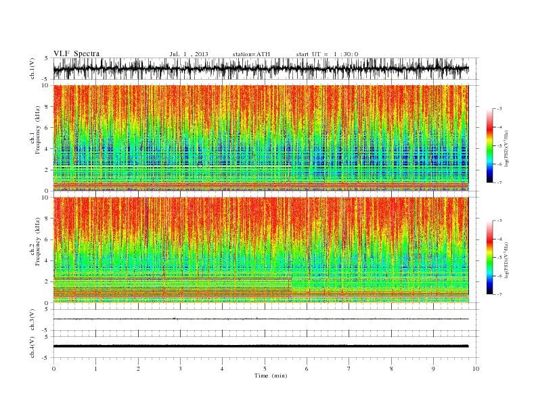This screenshot has height=414, width=536.
Task: Click the "ch.3(V)" axis label
Action: tap(32, 320)
